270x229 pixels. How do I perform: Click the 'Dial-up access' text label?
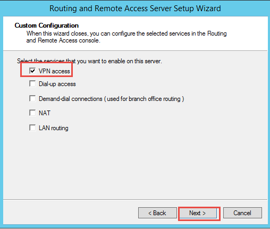57,84
